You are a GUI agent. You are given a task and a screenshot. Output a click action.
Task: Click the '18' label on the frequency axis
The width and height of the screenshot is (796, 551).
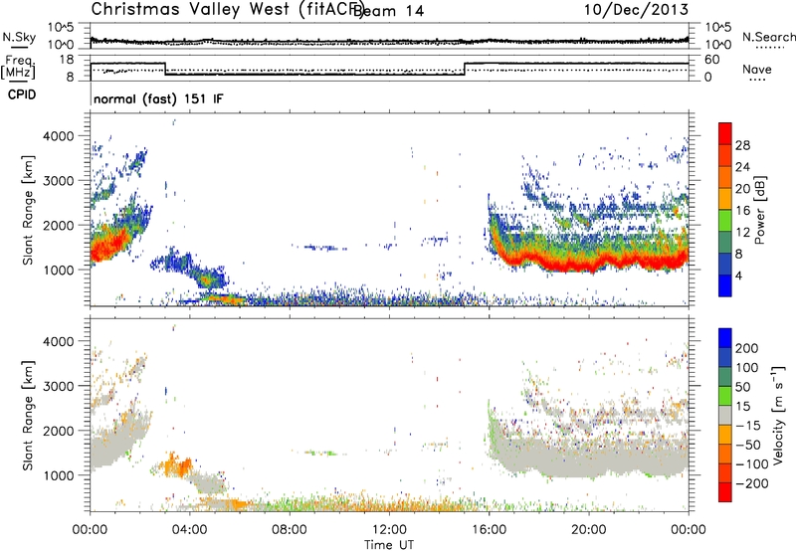pos(67,60)
